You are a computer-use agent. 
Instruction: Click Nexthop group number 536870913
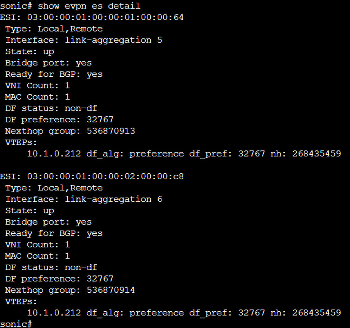pyautogui.click(x=111, y=131)
